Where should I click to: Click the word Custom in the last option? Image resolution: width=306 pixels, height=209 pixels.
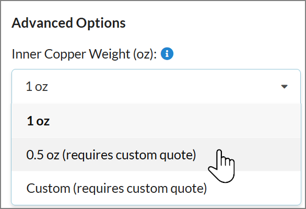coord(48,188)
